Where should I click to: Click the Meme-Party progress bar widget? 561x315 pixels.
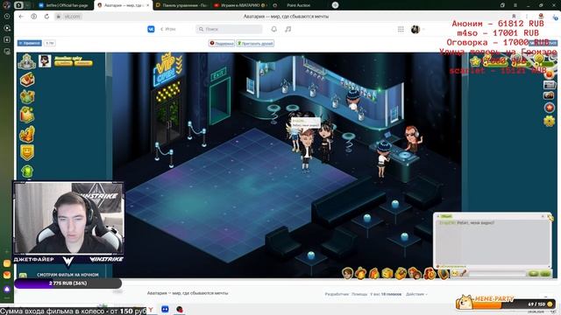point(506,302)
